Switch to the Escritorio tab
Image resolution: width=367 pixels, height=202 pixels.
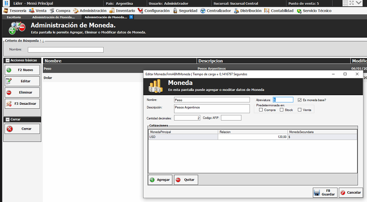pyautogui.click(x=14, y=17)
